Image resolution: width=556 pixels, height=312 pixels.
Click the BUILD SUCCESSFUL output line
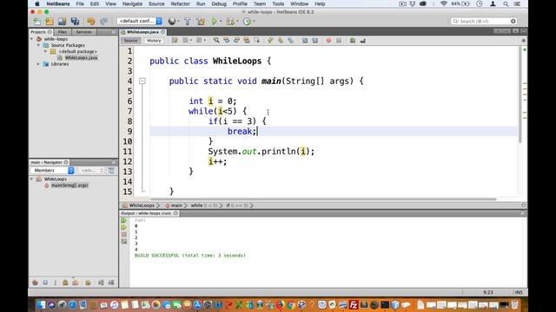(190, 256)
